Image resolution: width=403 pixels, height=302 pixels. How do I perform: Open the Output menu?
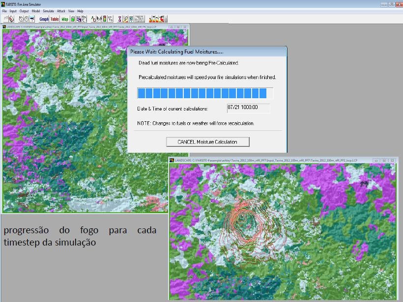point(24,11)
